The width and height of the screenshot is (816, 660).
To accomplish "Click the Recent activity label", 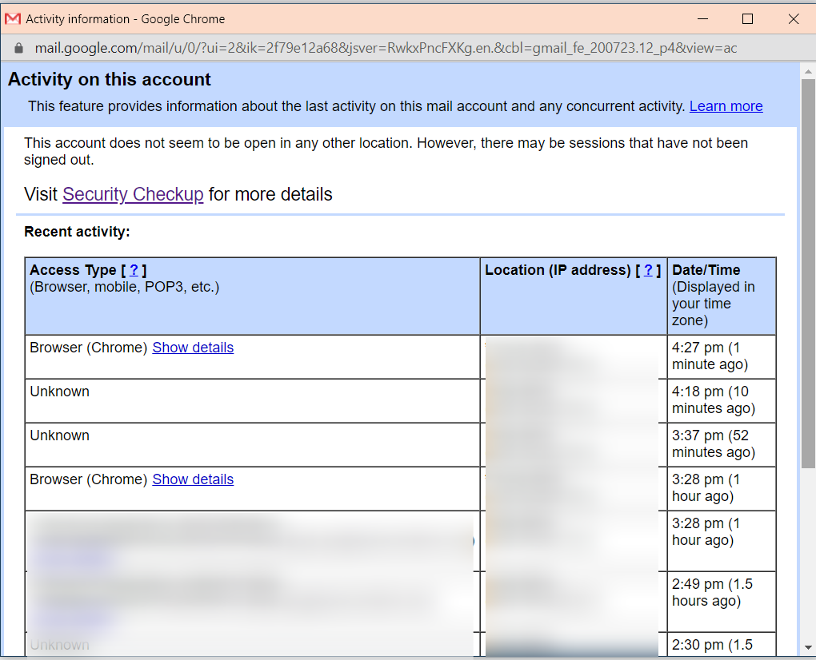I will click(x=77, y=232).
